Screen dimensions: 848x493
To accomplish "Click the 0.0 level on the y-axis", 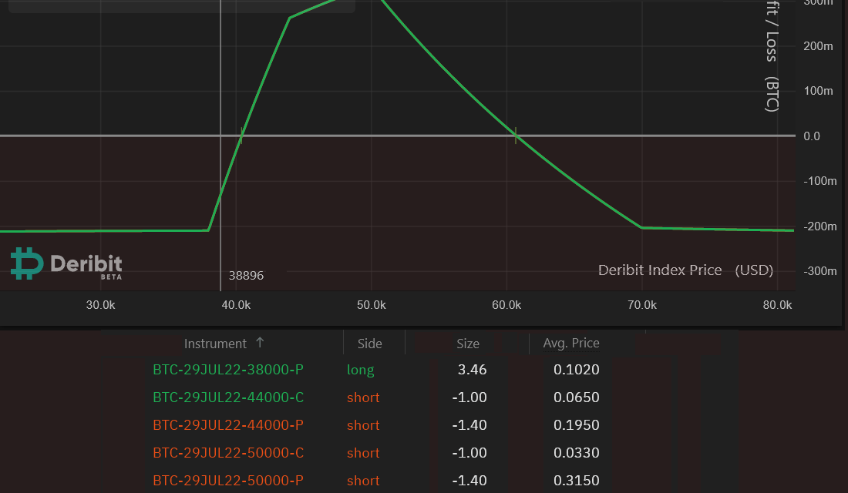I will (x=810, y=136).
